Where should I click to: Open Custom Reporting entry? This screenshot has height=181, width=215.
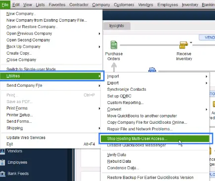pos(155,103)
